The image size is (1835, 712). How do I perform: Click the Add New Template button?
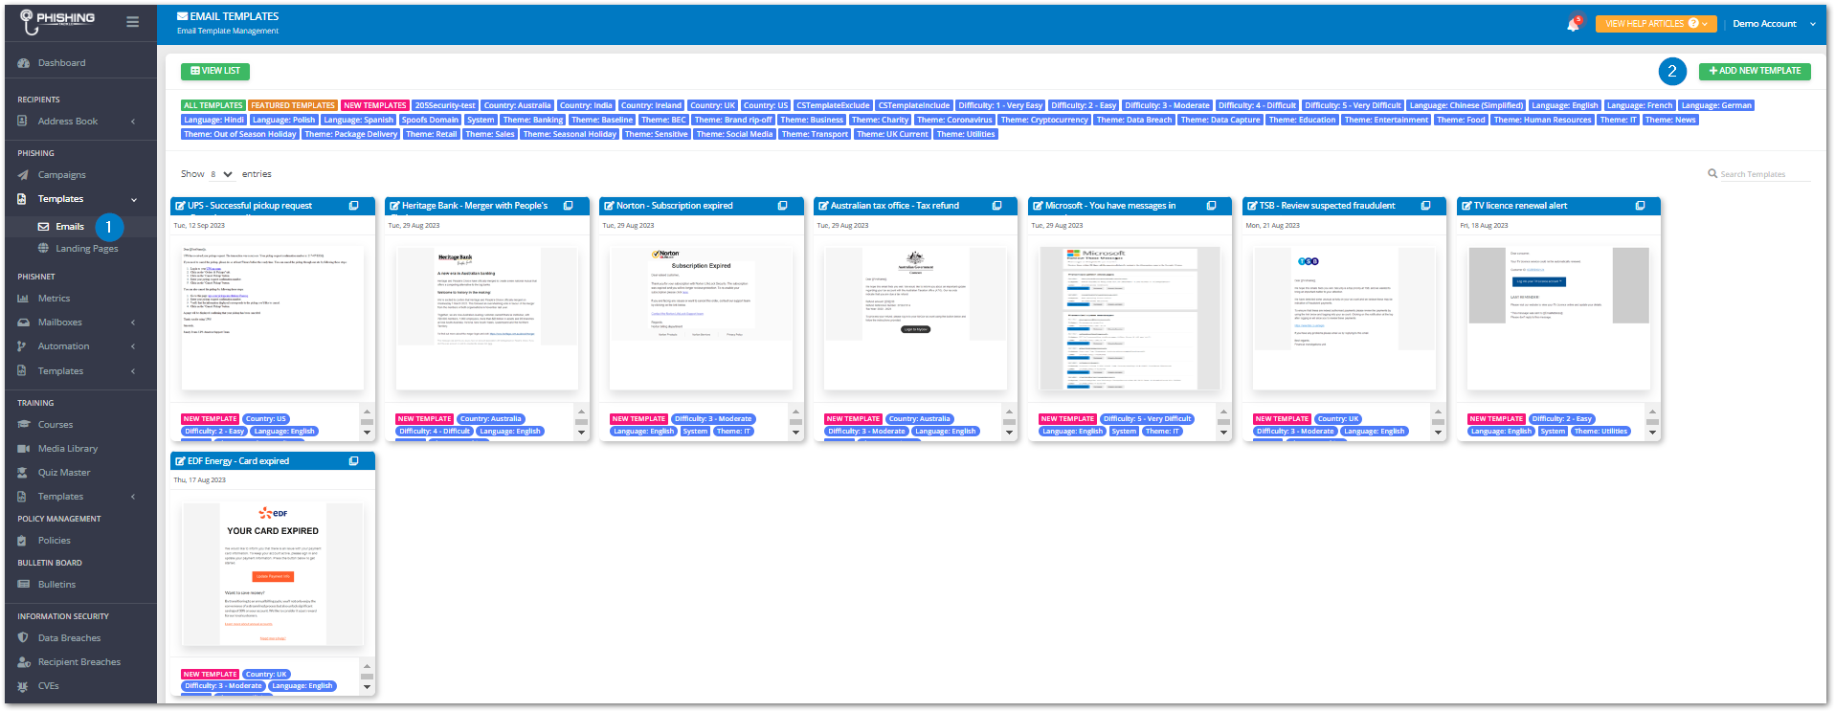(x=1754, y=71)
